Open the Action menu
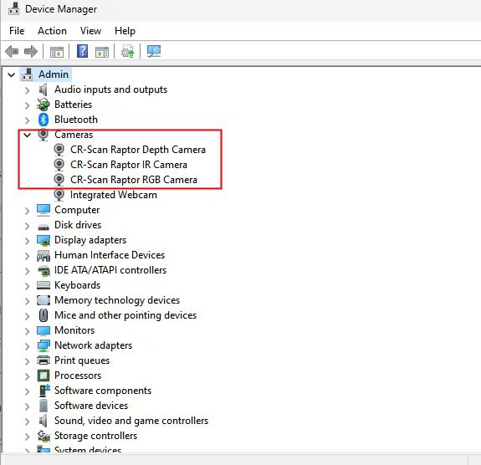 pos(52,31)
